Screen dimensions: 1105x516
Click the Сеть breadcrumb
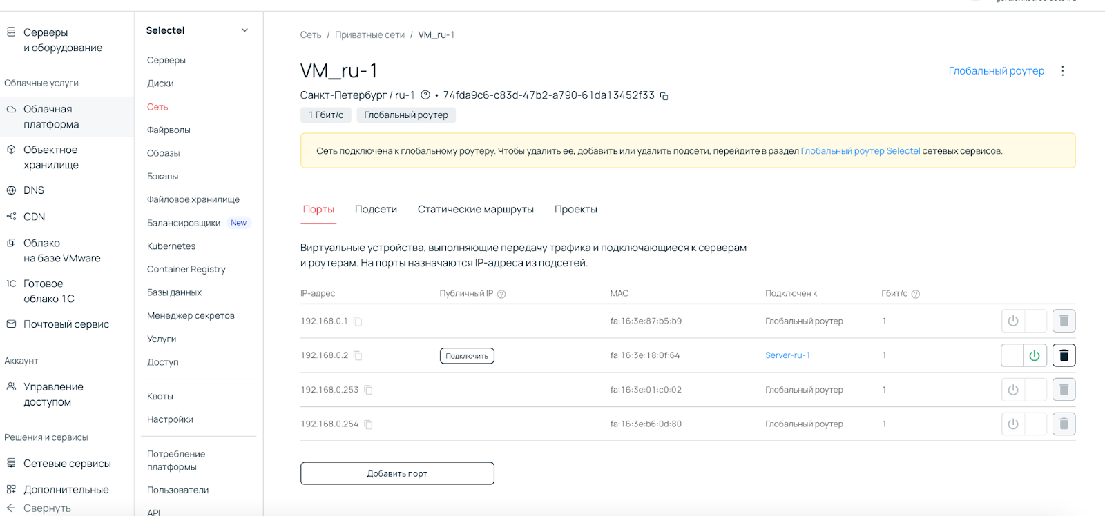point(311,34)
